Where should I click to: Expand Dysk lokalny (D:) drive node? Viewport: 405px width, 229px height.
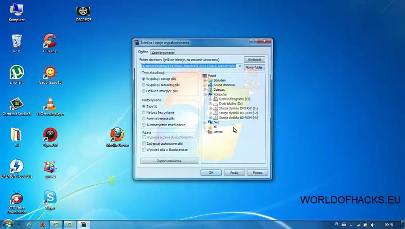210,104
